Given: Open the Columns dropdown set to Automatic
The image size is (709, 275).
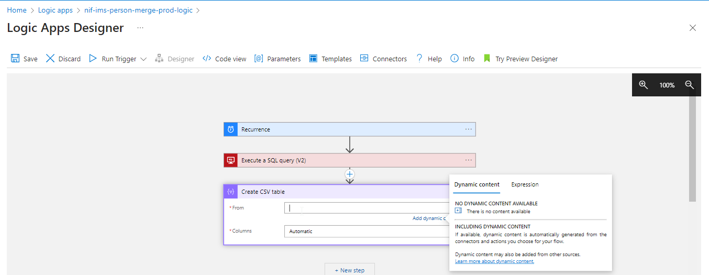Looking at the screenshot, I should tap(365, 231).
